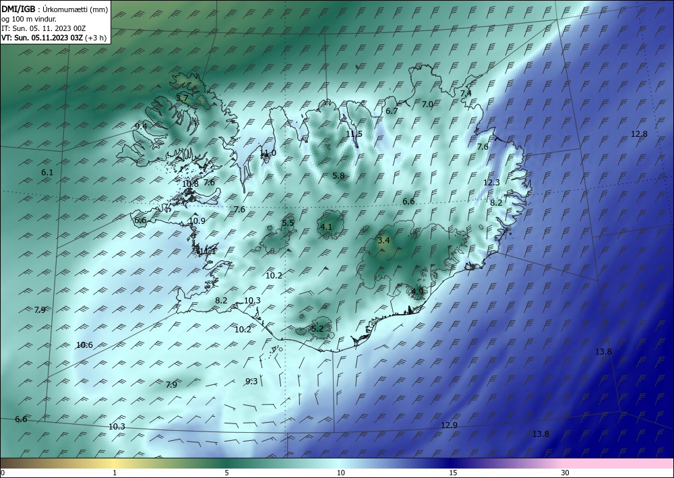Select the 12.8 value label
Image resolution: width=674 pixels, height=478 pixels.
pos(639,133)
